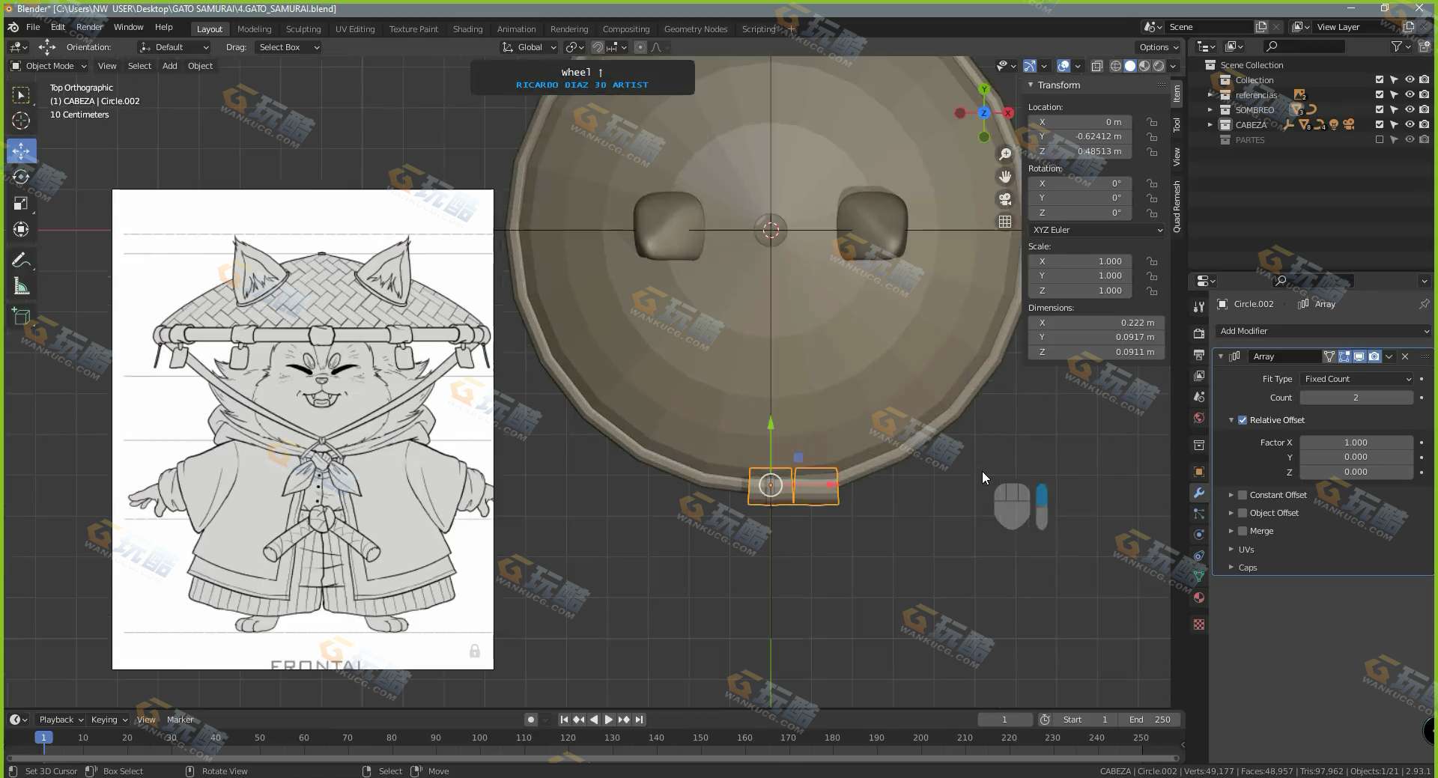Open the Object properties tab
This screenshot has height=778, width=1438.
[1199, 472]
